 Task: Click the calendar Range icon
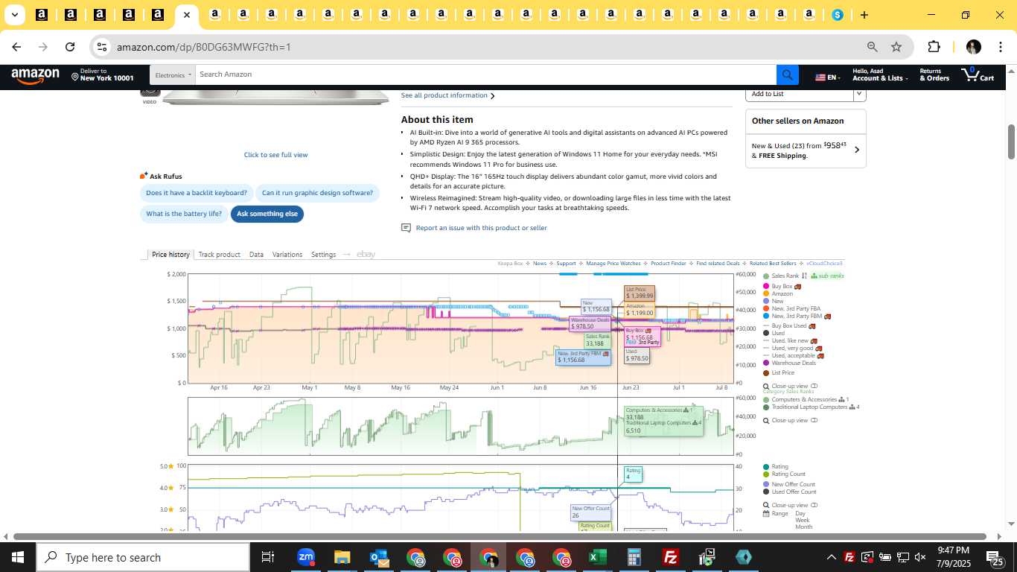[x=766, y=513]
